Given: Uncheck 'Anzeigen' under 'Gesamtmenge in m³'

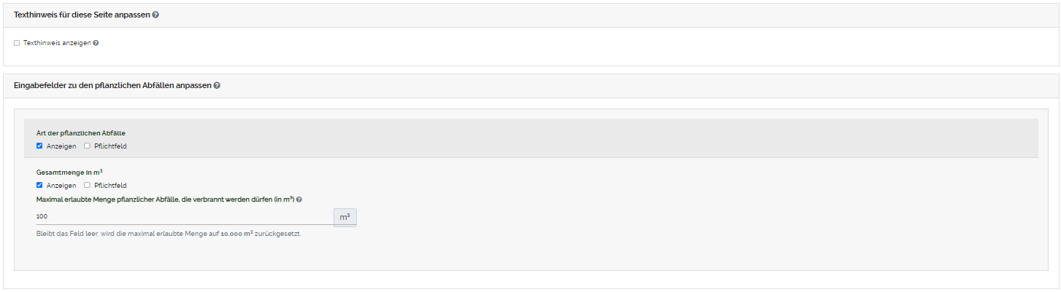Looking at the screenshot, I should 39,185.
